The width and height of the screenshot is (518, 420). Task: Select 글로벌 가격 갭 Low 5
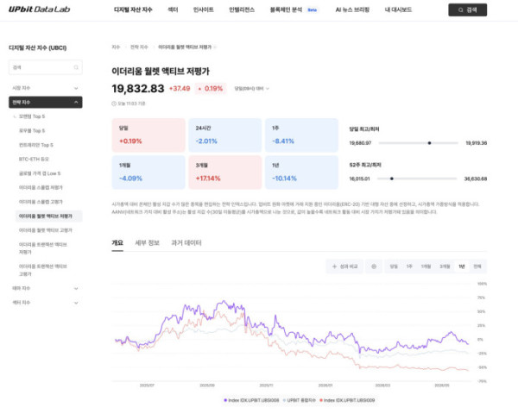40,173
